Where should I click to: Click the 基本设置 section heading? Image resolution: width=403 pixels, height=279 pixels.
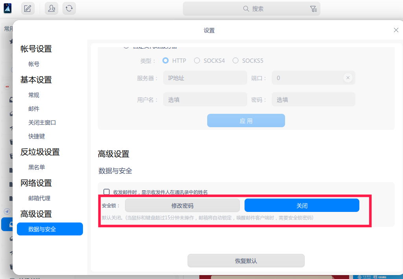[x=36, y=80]
